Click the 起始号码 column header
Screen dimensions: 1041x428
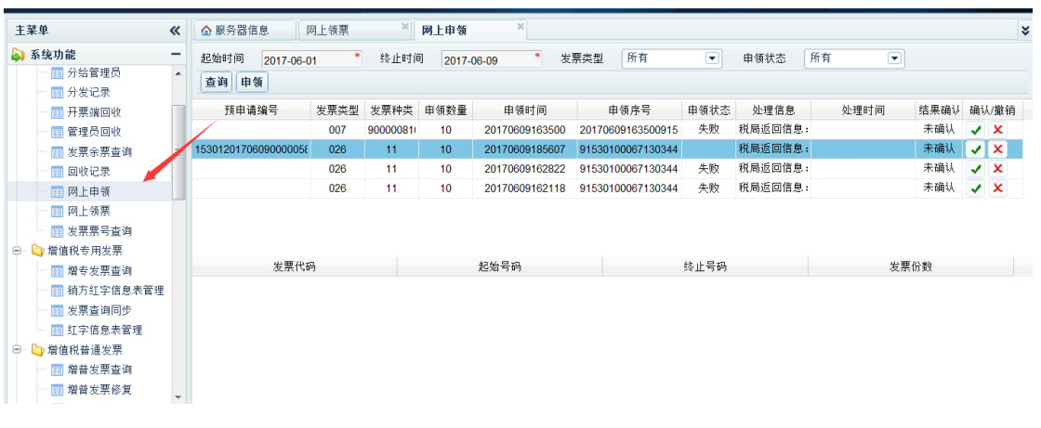coord(499,266)
